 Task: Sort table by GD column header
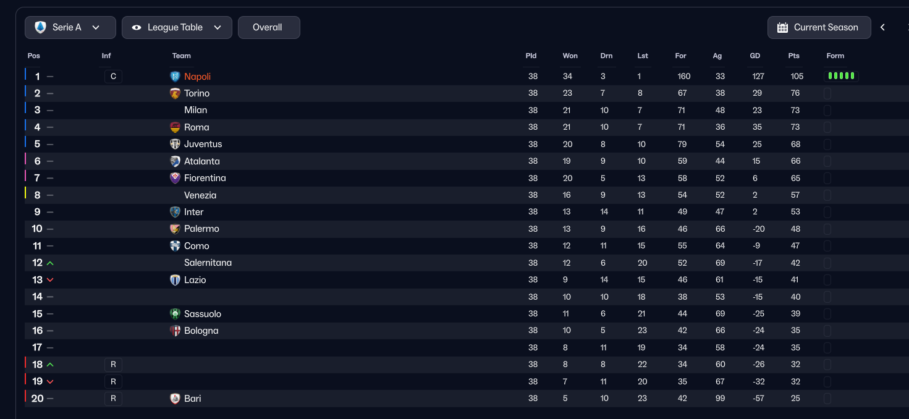coord(755,56)
